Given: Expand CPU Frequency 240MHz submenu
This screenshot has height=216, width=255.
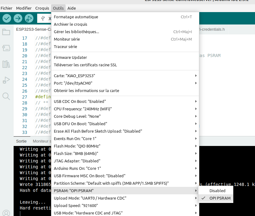Looking at the screenshot, I should click(125, 109).
